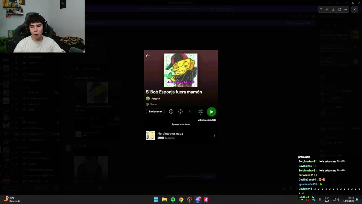Open Discord from the taskbar
The height and width of the screenshot is (204, 362).
coord(198,199)
